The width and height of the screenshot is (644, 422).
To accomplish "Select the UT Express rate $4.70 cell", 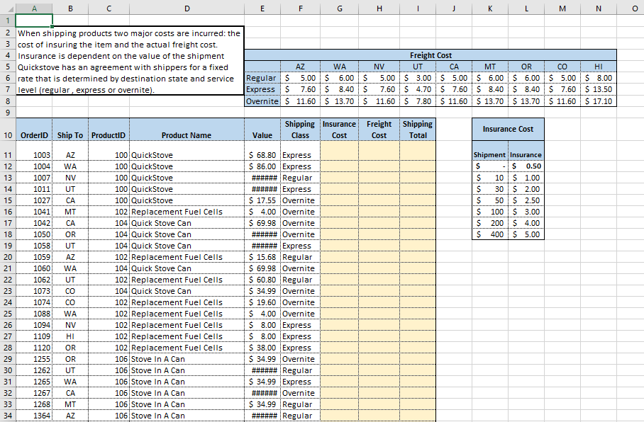I will [x=417, y=90].
